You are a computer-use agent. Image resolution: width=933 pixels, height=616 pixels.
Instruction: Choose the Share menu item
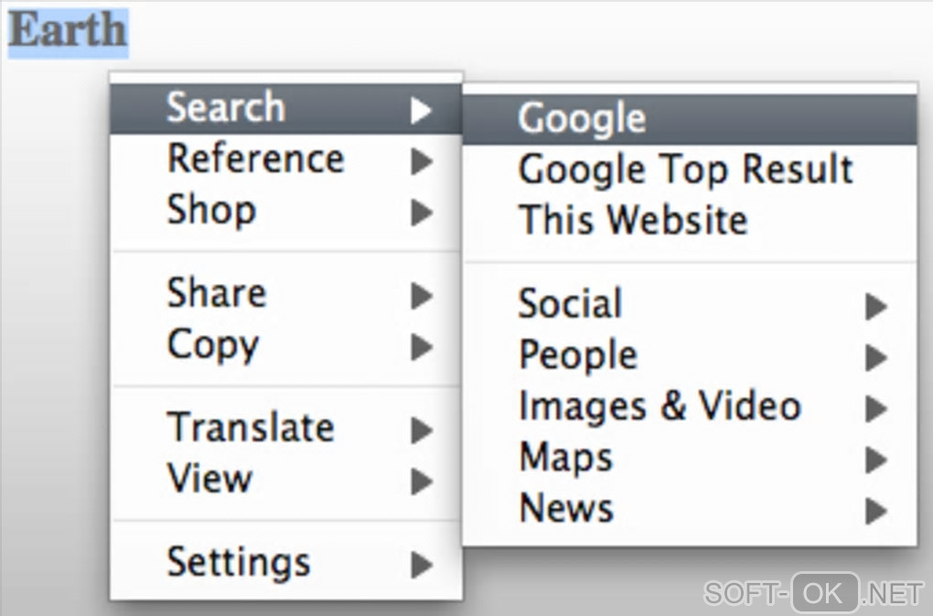(217, 294)
